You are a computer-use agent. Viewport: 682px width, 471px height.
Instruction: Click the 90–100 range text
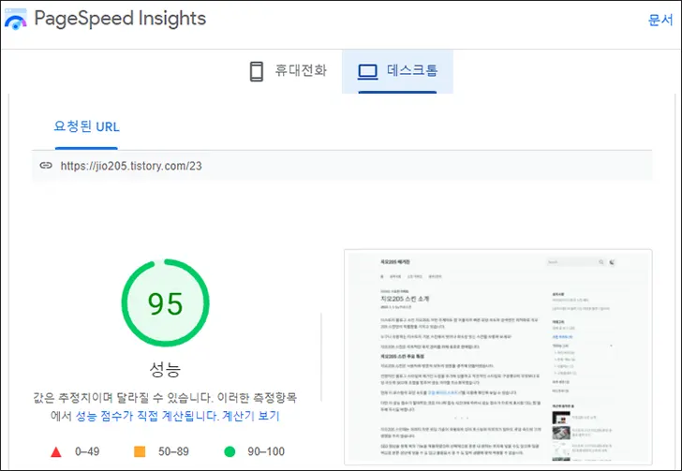[x=266, y=451]
